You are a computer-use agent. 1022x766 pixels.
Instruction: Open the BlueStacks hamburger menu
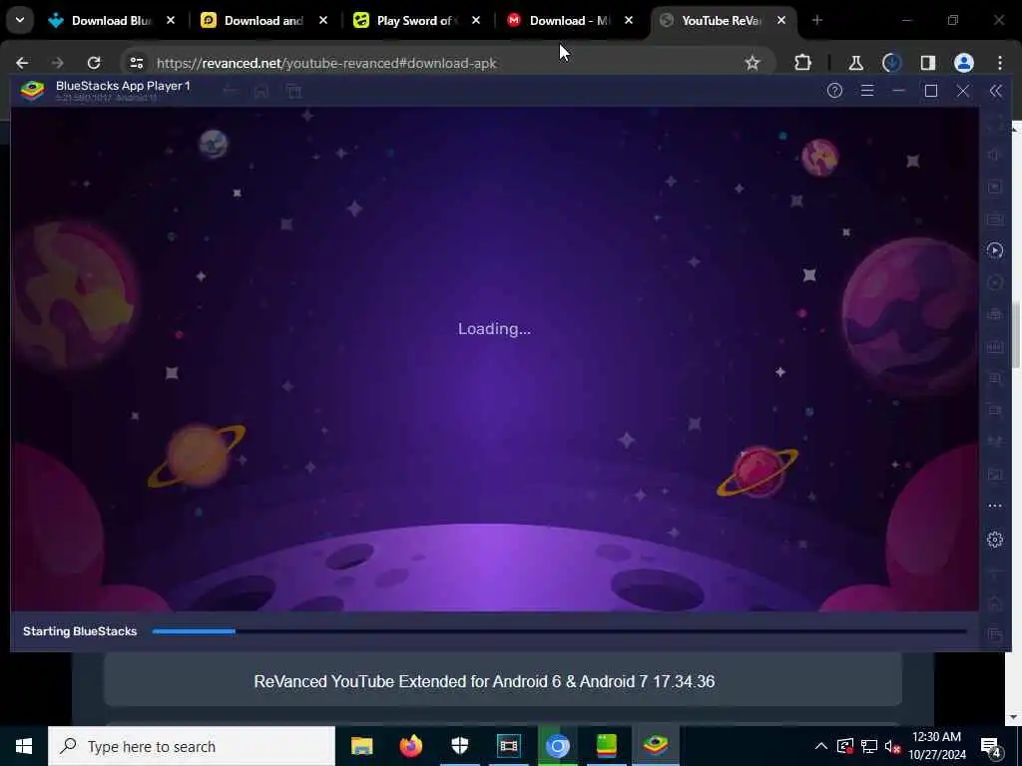click(867, 91)
